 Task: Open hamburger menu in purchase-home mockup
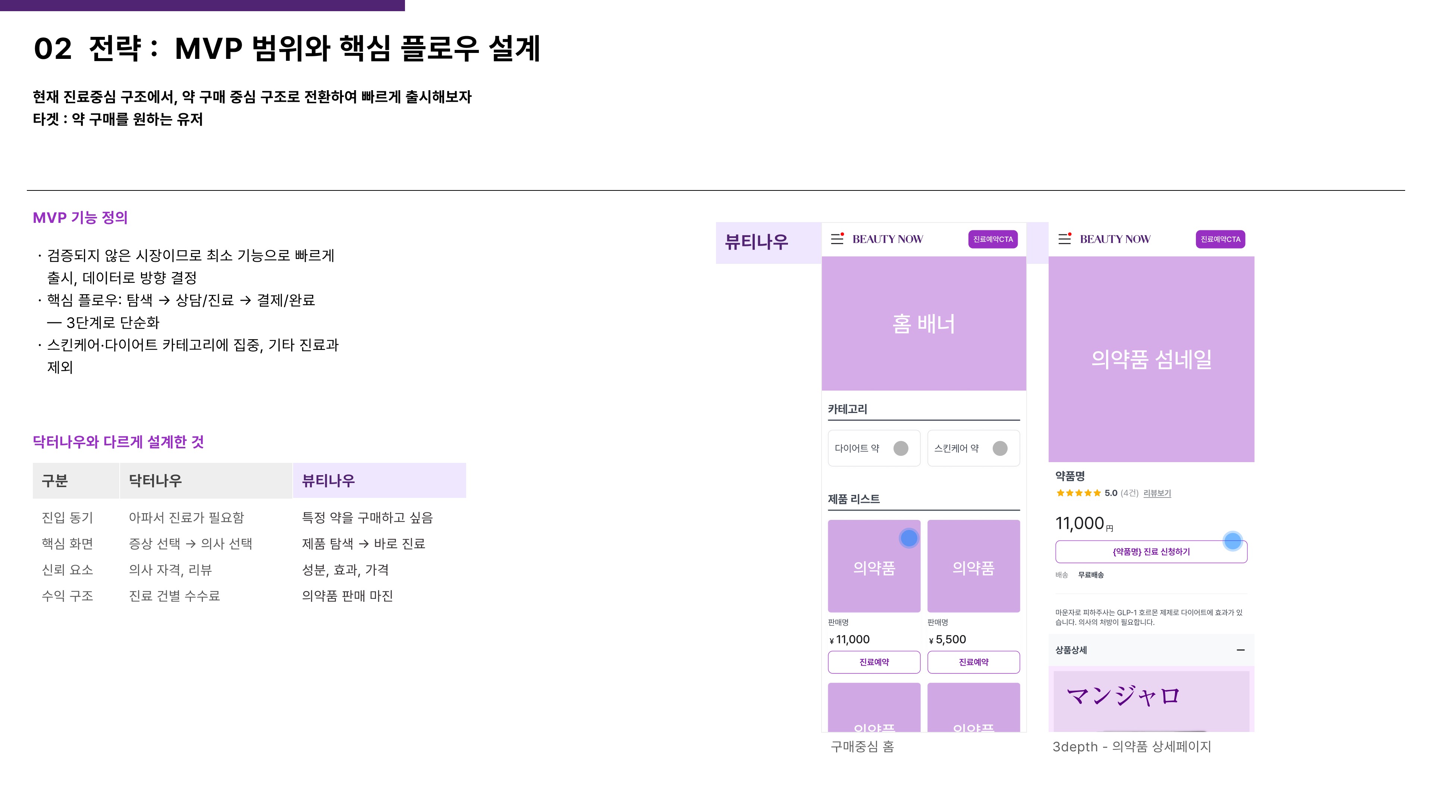click(837, 239)
